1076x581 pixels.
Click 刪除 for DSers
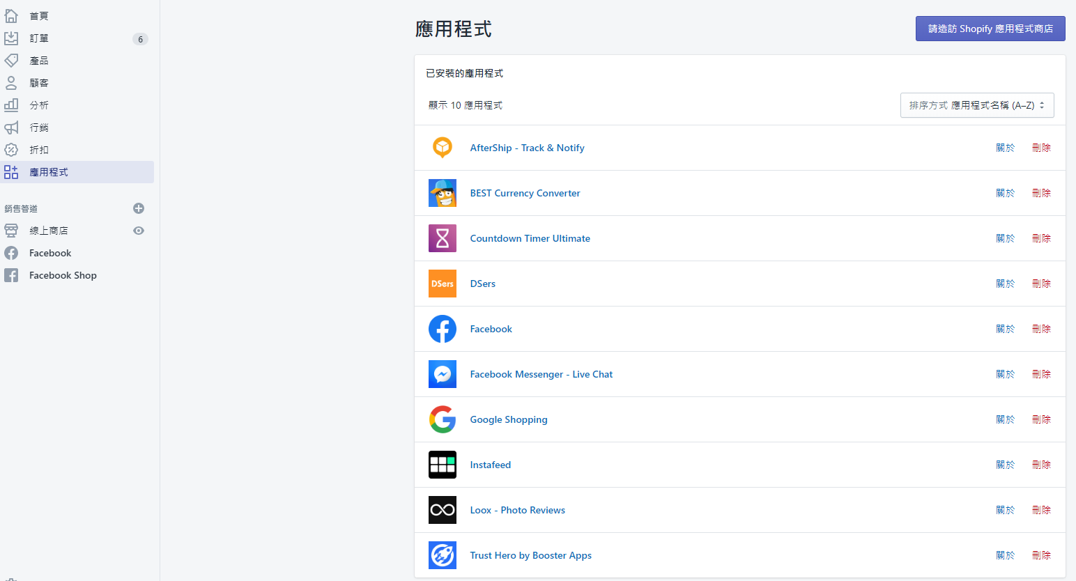pos(1041,284)
